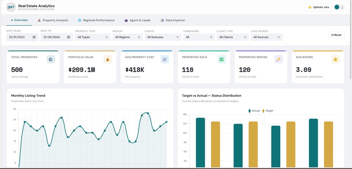The width and height of the screenshot is (352, 169).
Task: Click the Regional Performance globe icon
Action: pos(79,20)
